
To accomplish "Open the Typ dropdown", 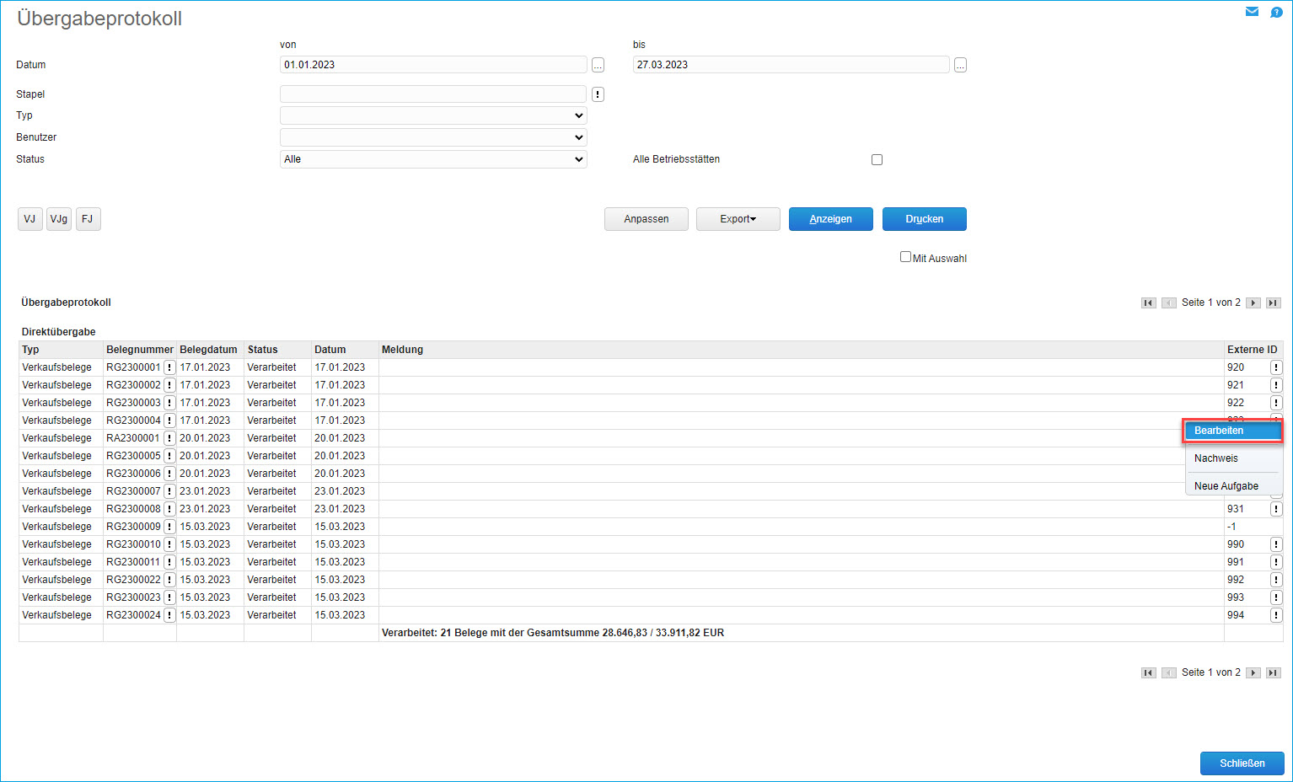I will tap(433, 115).
